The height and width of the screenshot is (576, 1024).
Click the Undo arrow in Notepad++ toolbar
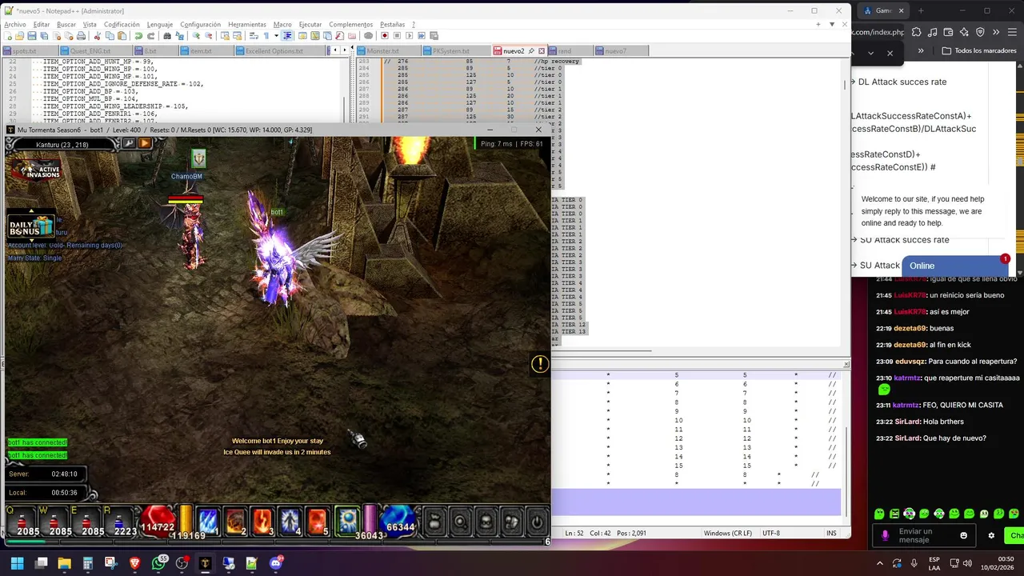138,35
